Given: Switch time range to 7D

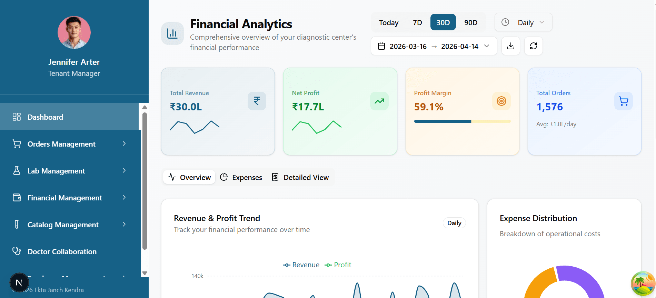Looking at the screenshot, I should click(417, 22).
